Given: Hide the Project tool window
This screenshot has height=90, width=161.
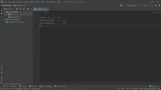Looking at the screenshot, I should [31, 9].
